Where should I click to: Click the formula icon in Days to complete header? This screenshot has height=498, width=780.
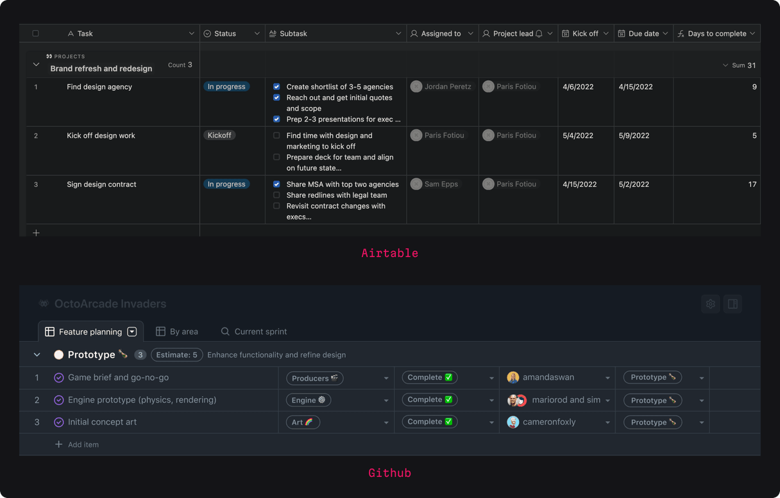[681, 33]
